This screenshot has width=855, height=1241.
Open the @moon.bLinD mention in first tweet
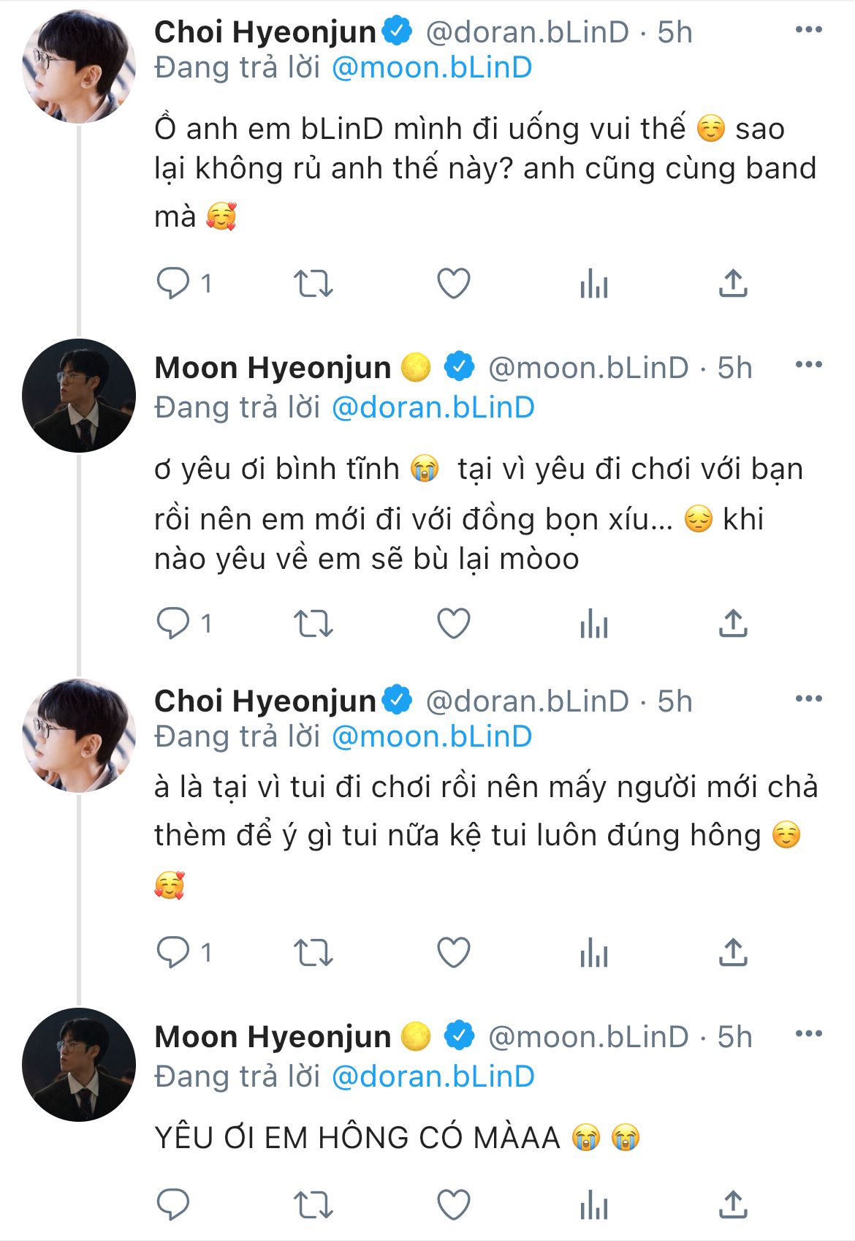[x=432, y=68]
